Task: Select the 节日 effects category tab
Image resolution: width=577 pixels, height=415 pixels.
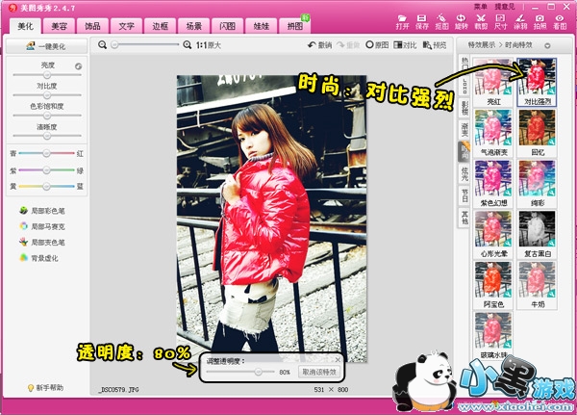Action: tap(465, 195)
